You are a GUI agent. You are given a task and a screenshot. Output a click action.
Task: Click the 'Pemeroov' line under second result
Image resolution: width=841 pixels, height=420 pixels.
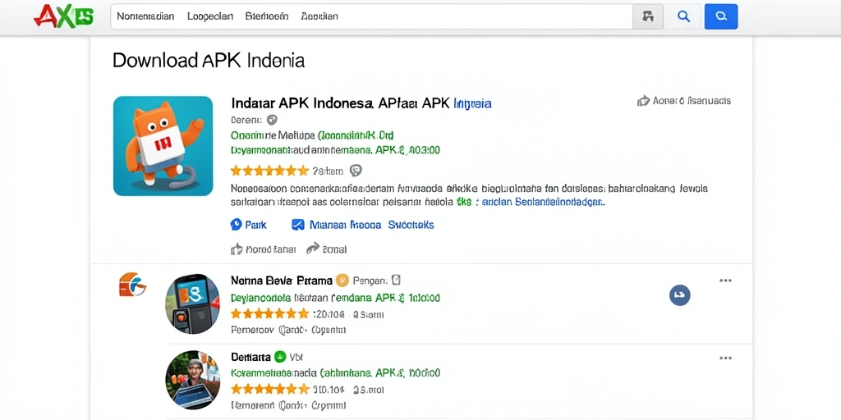click(288, 330)
